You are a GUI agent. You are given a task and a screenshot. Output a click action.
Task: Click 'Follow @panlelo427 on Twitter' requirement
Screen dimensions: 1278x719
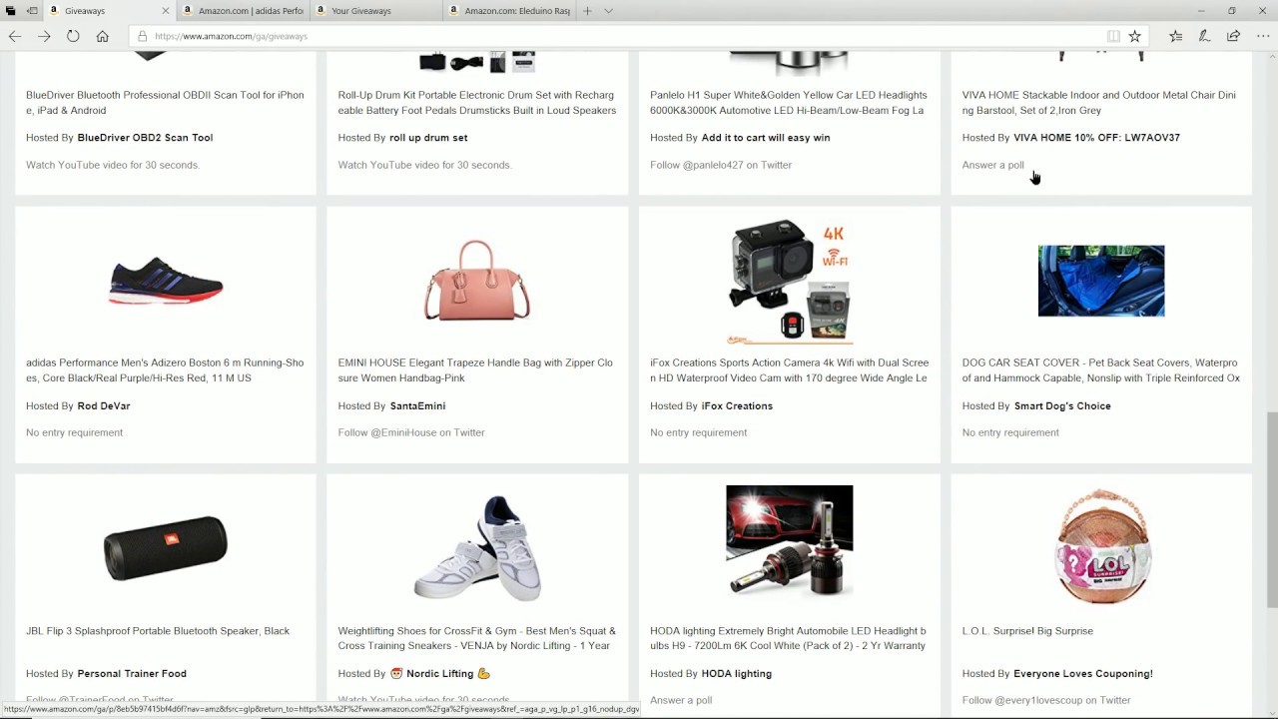coord(721,166)
